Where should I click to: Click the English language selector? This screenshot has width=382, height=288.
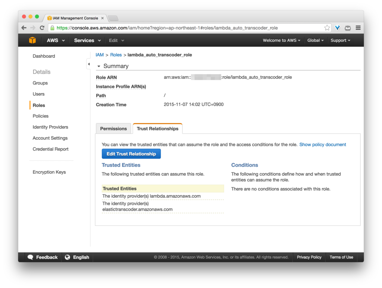[77, 257]
